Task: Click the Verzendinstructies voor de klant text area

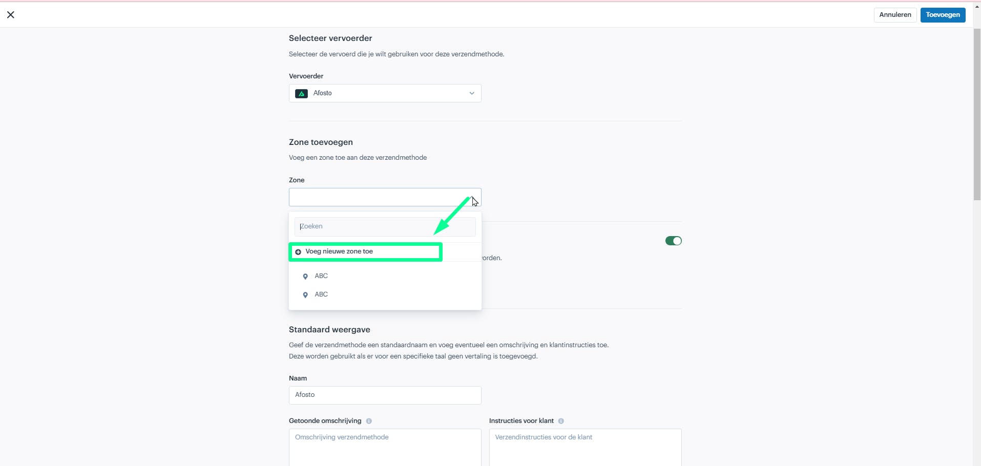Action: pyautogui.click(x=585, y=447)
